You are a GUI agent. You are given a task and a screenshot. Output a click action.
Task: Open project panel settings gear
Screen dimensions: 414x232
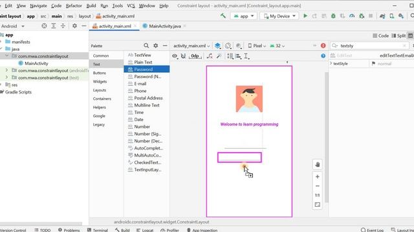click(75, 26)
